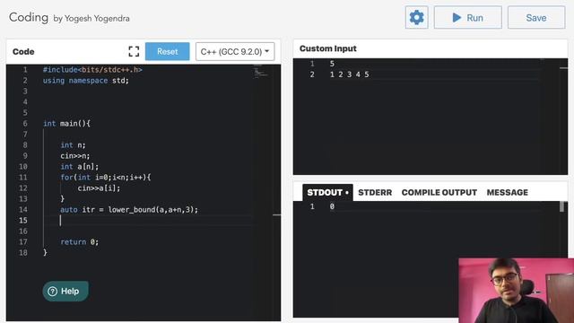Click the stdout output value '0'

[x=332, y=206]
